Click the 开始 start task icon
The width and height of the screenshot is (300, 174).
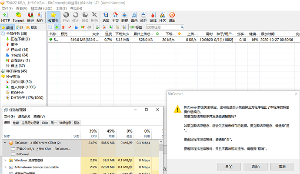(x=66, y=17)
